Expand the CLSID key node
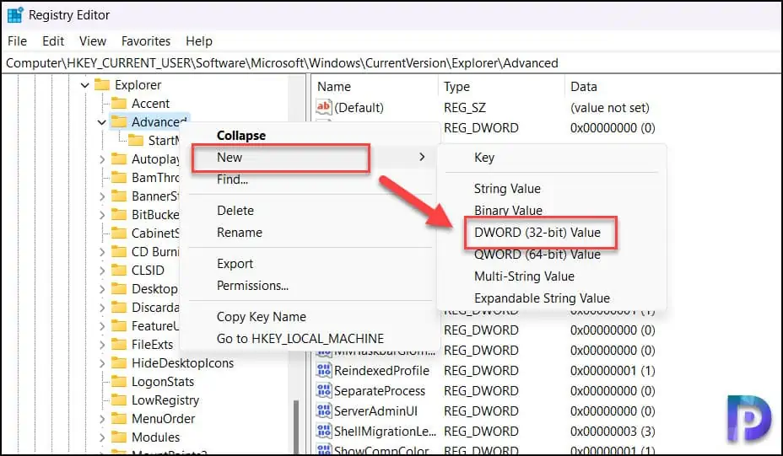The width and height of the screenshot is (783, 456). pyautogui.click(x=102, y=271)
